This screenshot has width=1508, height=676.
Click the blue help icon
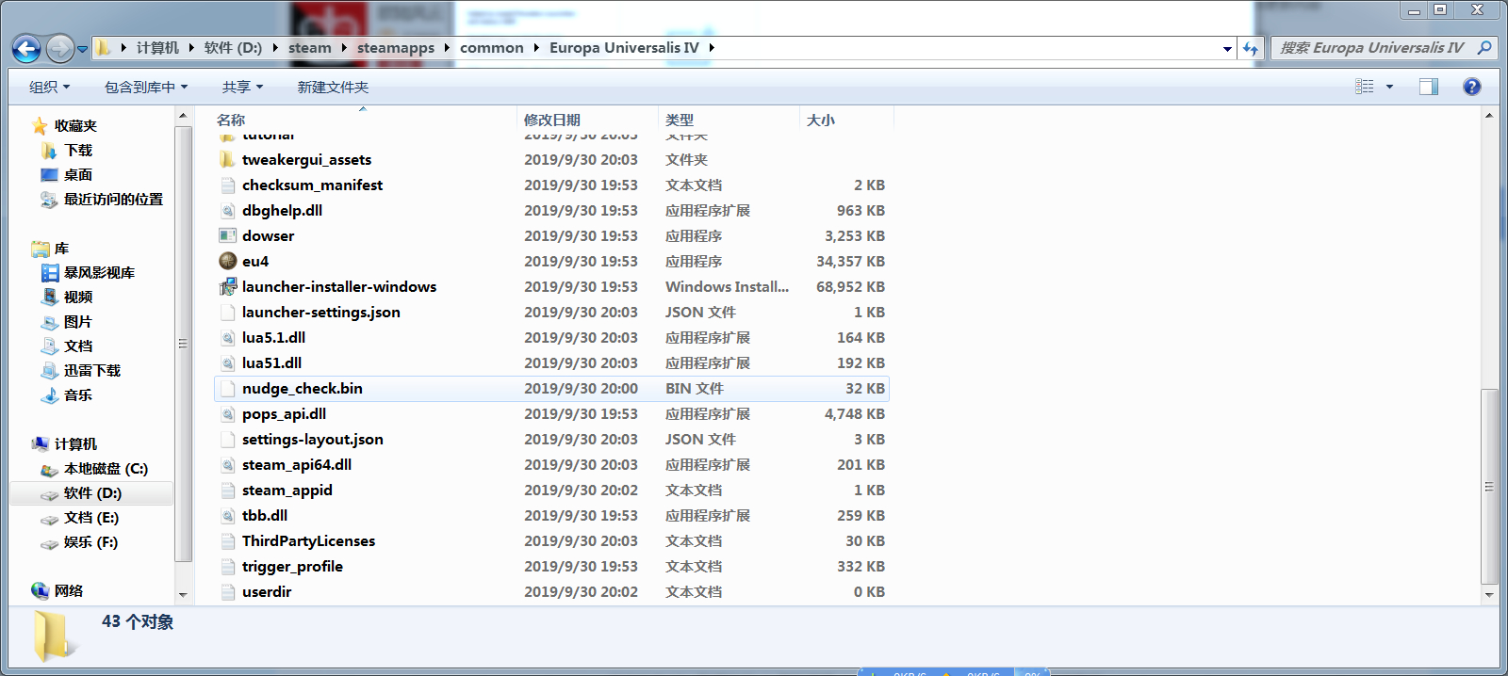[x=1471, y=87]
